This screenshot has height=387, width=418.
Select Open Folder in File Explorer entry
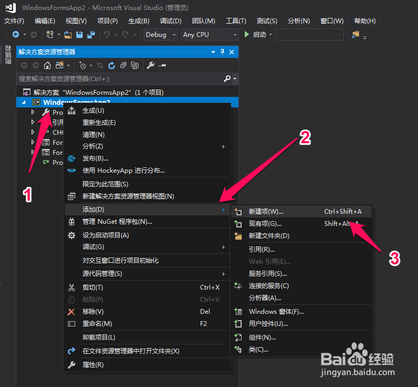pos(147,351)
